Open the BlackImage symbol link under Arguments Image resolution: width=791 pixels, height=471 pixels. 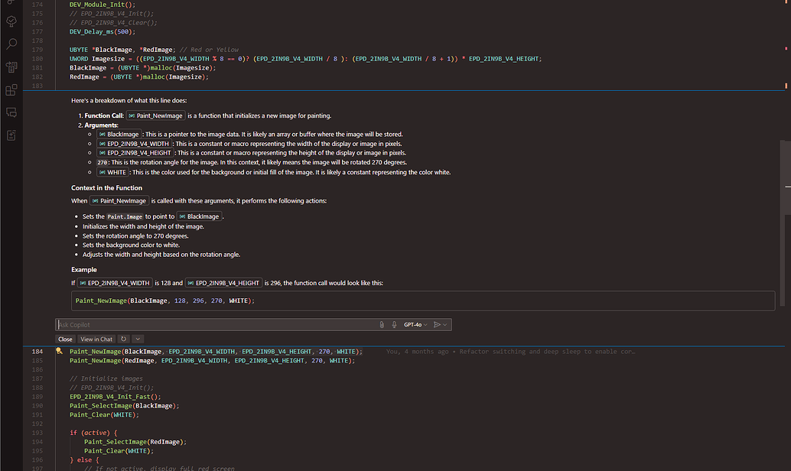(119, 134)
